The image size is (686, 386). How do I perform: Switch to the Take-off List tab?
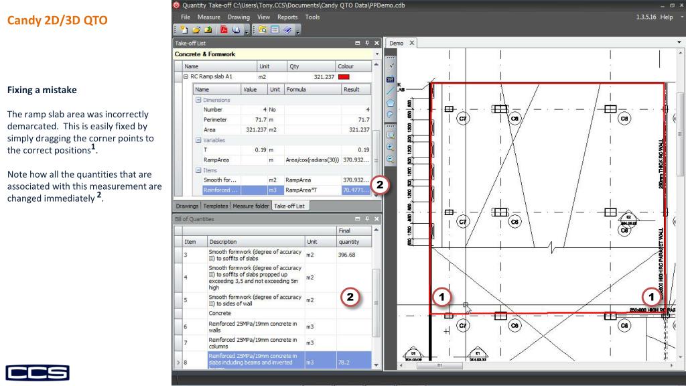click(x=289, y=206)
